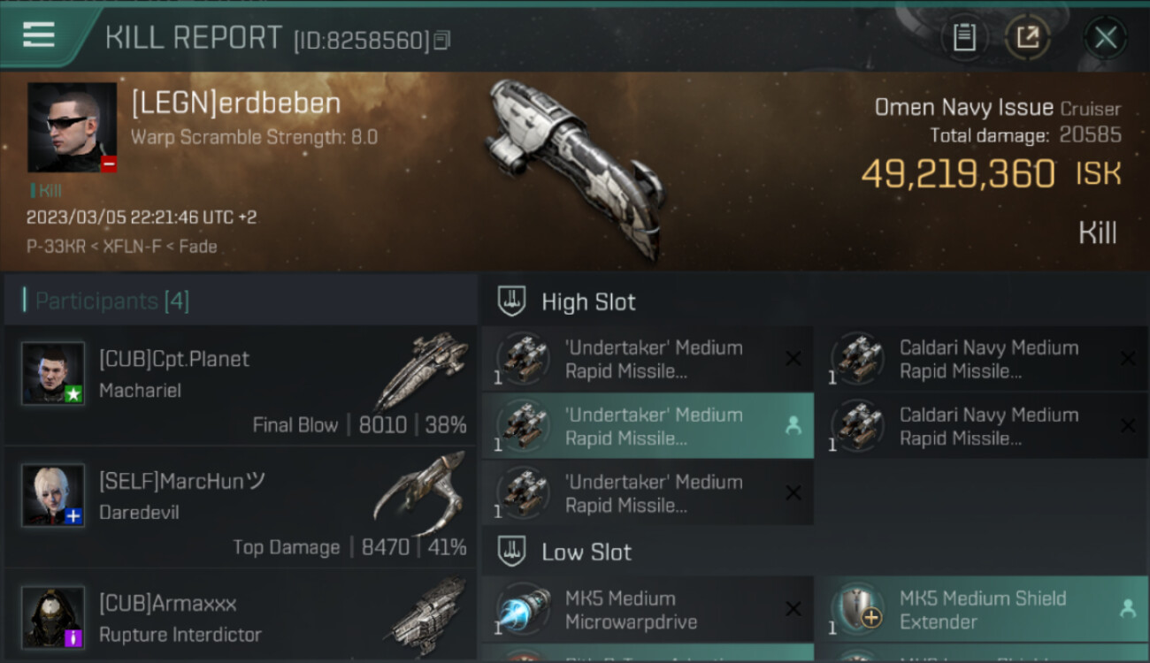
Task: Click the MK5 Medium Microwarpdrive module
Action: 648,610
